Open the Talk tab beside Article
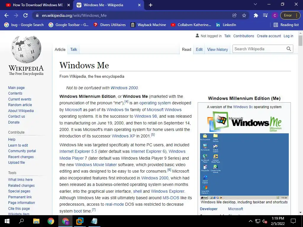The height and width of the screenshot is (227, 303). (74, 49)
